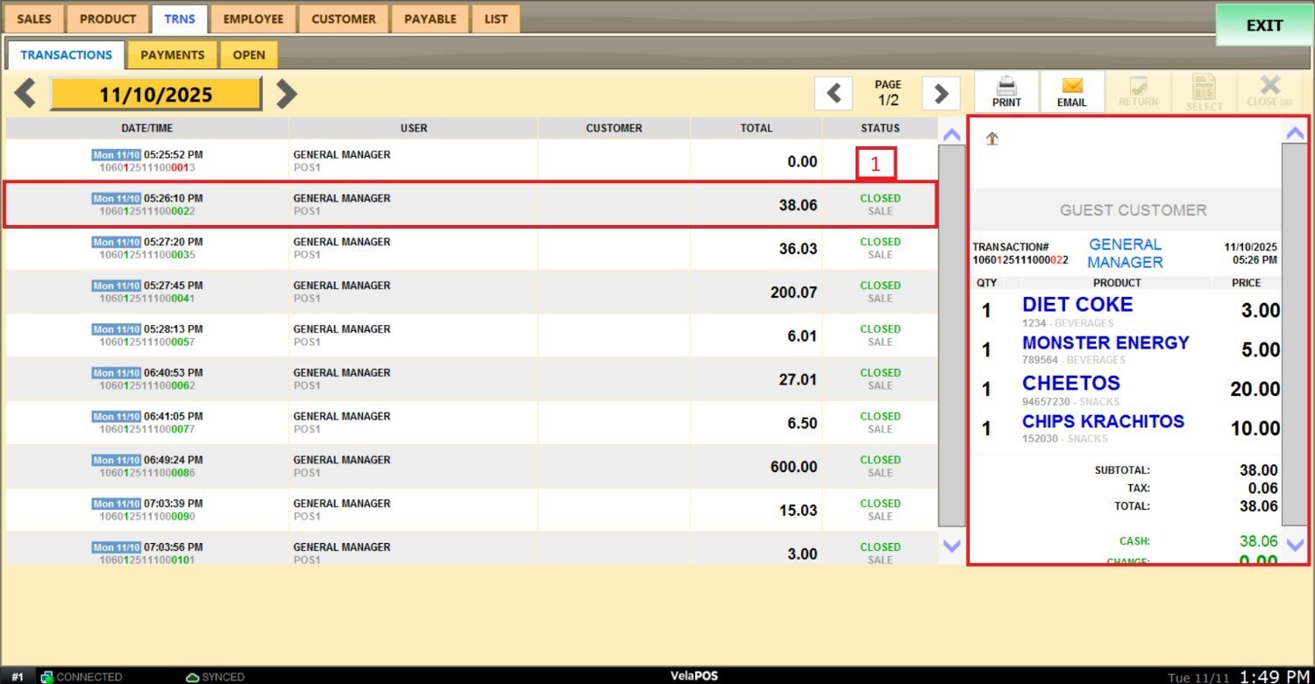Switch to the PAYMENTS tab
The height and width of the screenshot is (684, 1315).
(x=172, y=54)
